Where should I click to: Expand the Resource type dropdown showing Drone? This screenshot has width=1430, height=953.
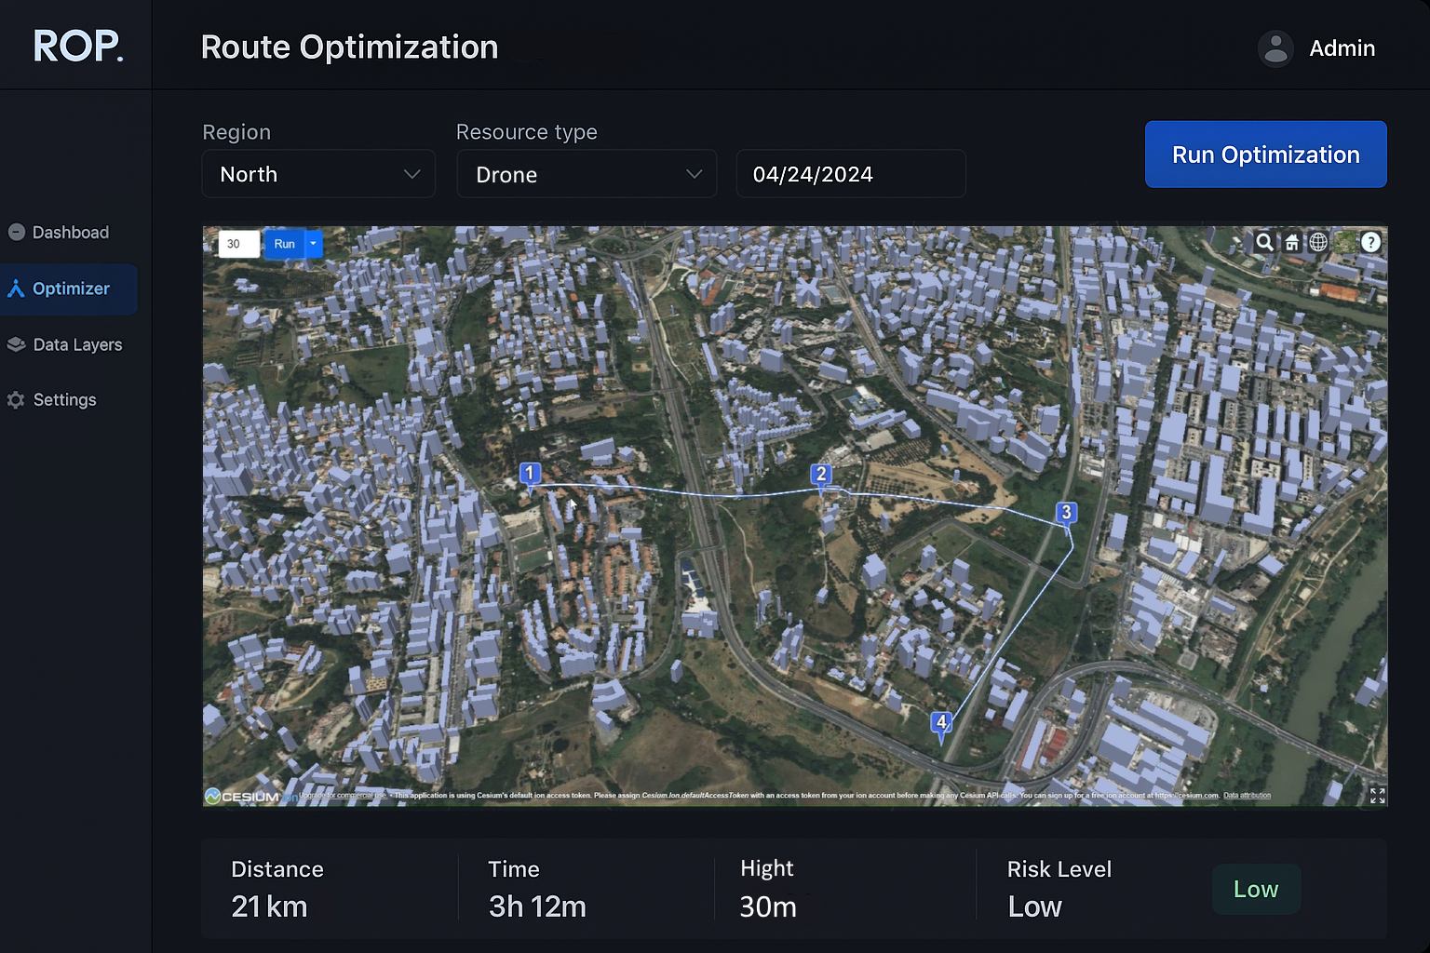click(587, 173)
